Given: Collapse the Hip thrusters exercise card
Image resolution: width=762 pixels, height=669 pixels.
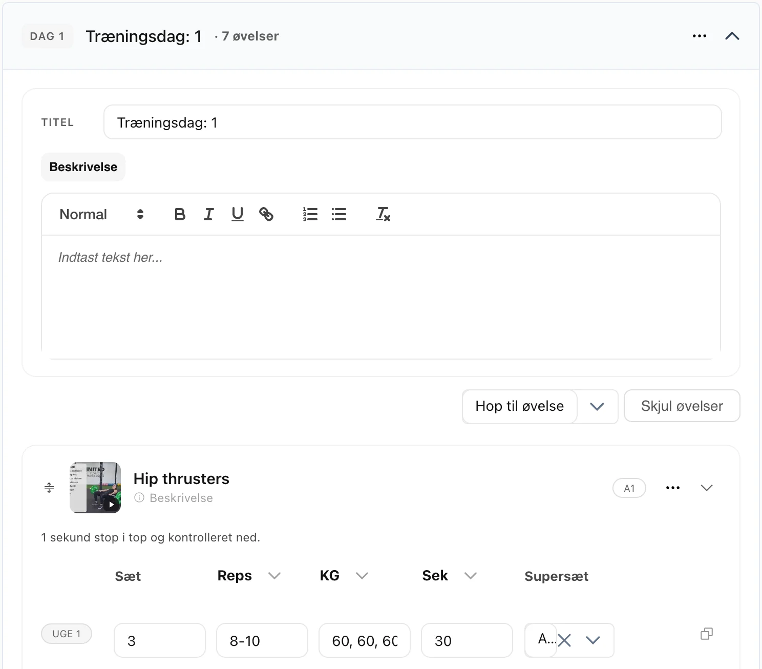Looking at the screenshot, I should [x=707, y=488].
